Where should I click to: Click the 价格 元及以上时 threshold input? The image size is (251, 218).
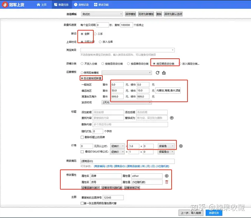86,146
